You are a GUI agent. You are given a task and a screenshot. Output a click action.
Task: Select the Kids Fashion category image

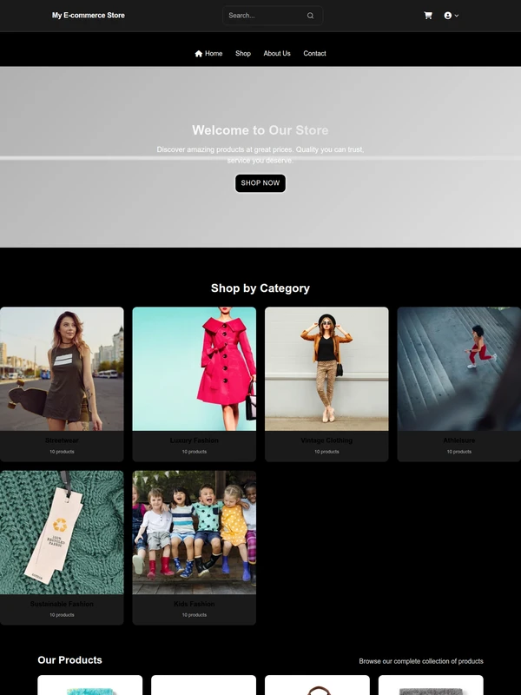[194, 533]
